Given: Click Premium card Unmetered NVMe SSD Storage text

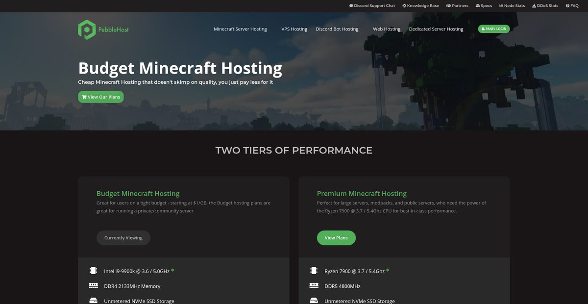Looking at the screenshot, I should 360,301.
